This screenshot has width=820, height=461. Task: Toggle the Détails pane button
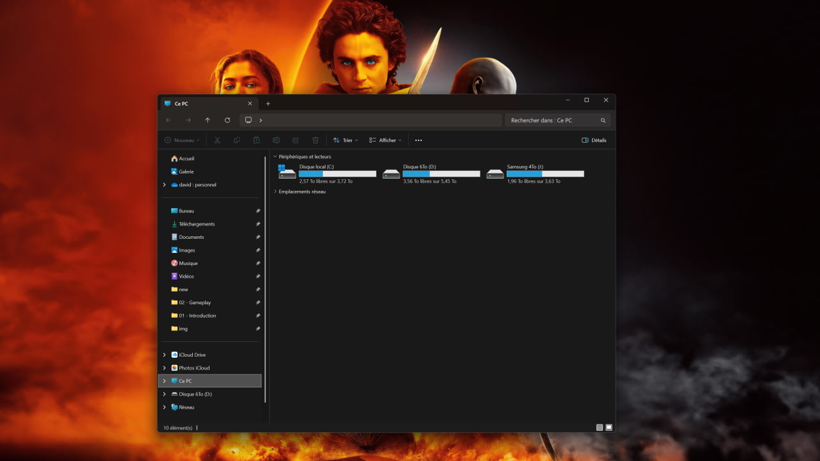[594, 140]
